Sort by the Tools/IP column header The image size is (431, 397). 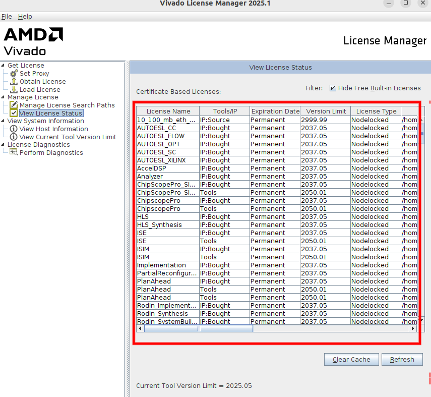pos(225,111)
